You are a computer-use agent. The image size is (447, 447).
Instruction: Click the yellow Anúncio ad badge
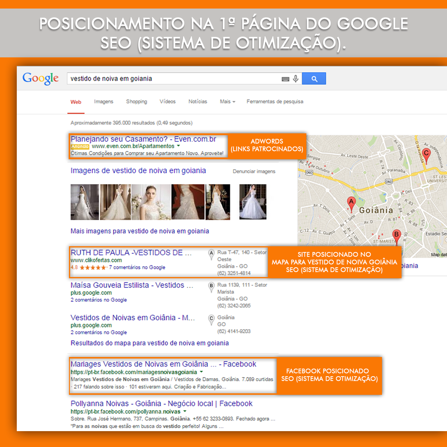click(x=80, y=146)
